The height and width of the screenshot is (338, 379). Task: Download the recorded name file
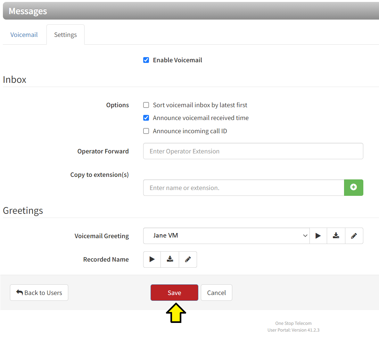[170, 259]
